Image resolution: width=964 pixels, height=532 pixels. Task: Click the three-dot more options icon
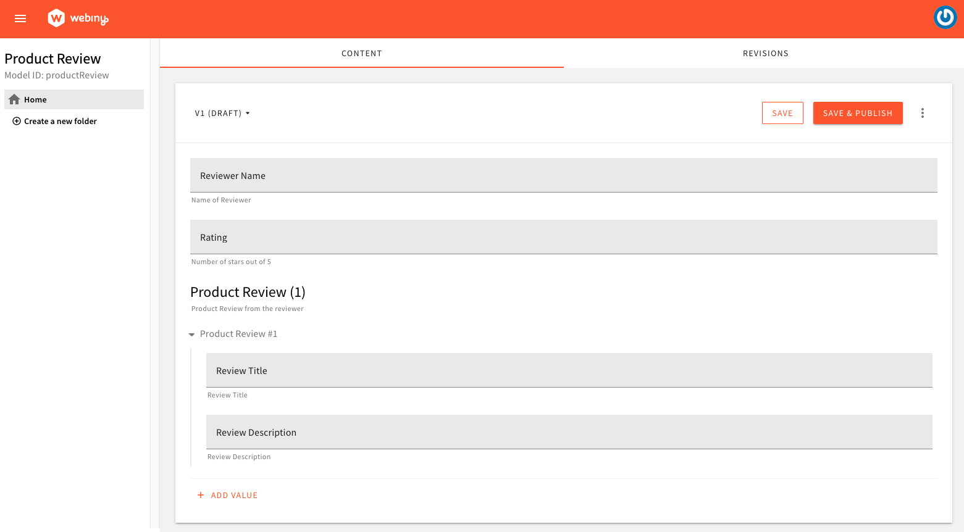point(922,113)
